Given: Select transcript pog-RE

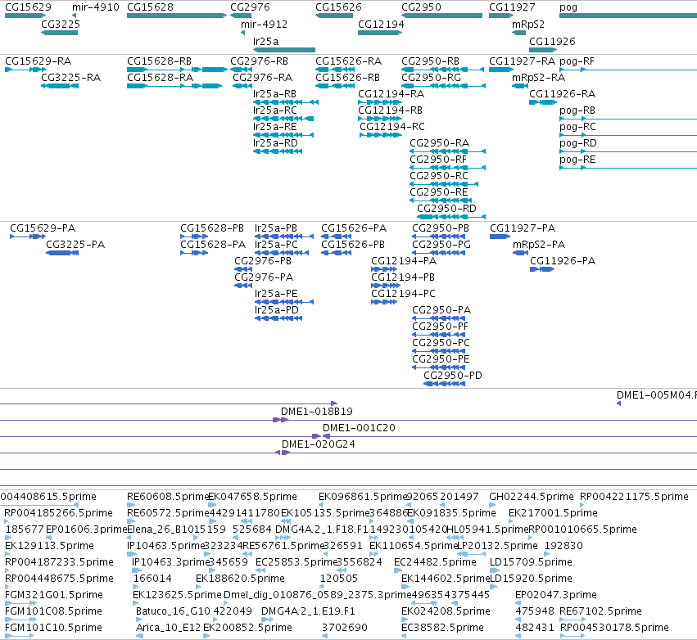Looking at the screenshot, I should pos(628,168).
